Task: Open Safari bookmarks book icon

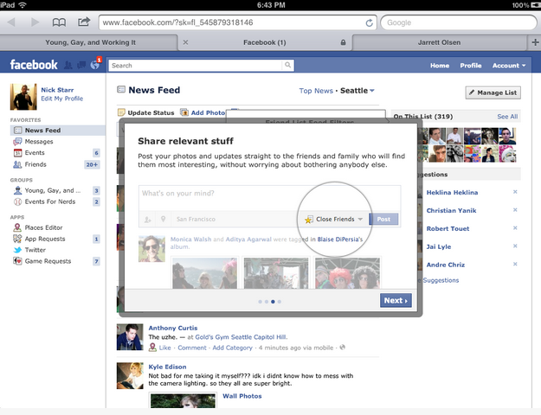Action: click(59, 22)
